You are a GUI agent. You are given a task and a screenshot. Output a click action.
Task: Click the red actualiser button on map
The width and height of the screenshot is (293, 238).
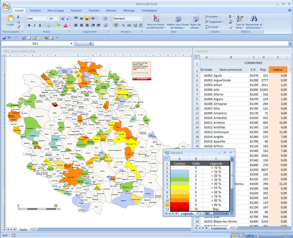142,79
